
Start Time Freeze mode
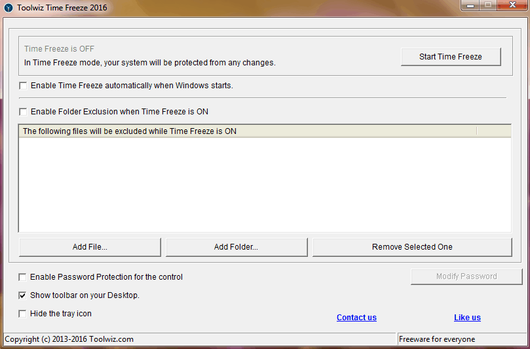pos(451,57)
